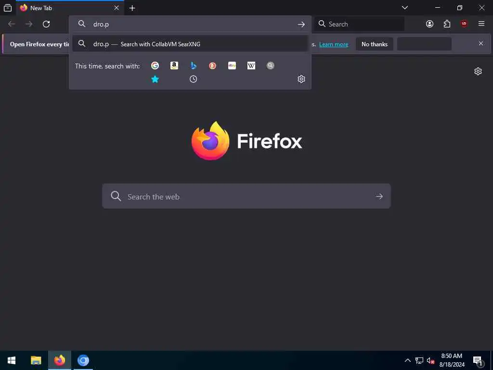Search this time with Google
Screen dimensions: 493x370
[155, 66]
